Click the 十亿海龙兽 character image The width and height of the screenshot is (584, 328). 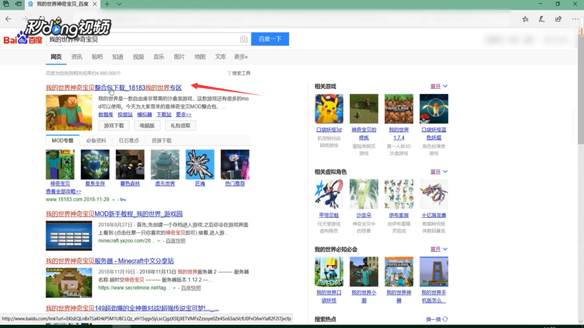click(x=434, y=194)
